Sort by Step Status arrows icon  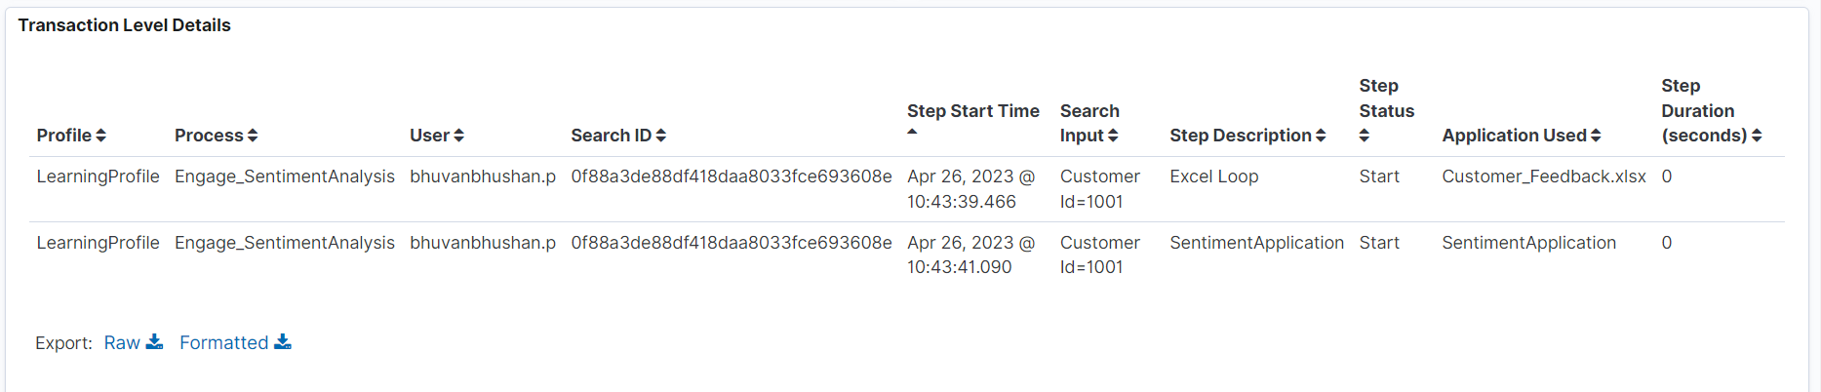tap(1365, 136)
